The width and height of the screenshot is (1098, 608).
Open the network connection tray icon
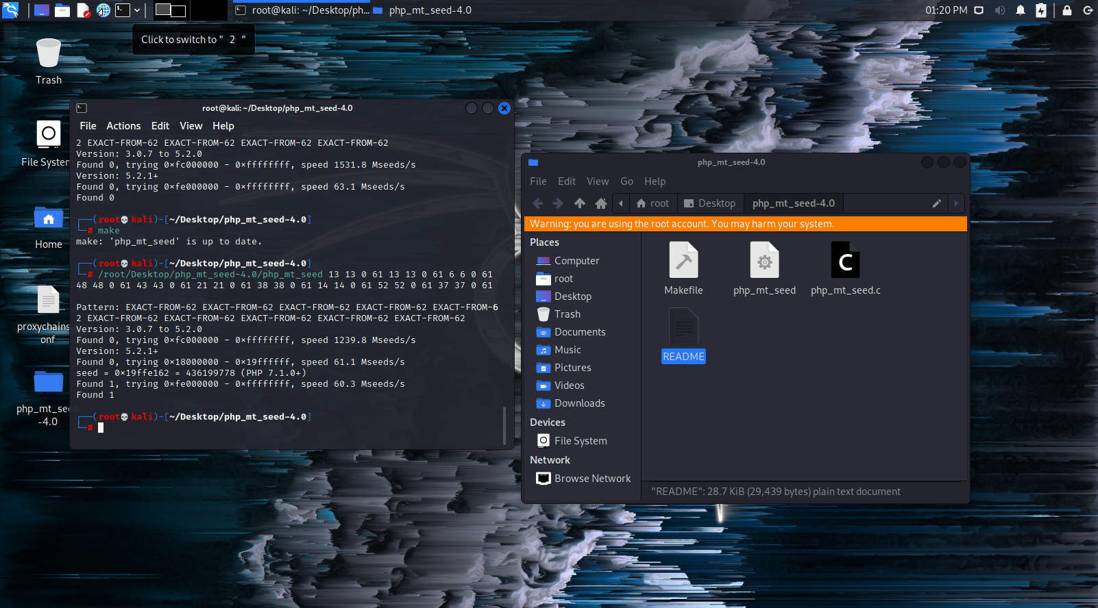pos(979,10)
